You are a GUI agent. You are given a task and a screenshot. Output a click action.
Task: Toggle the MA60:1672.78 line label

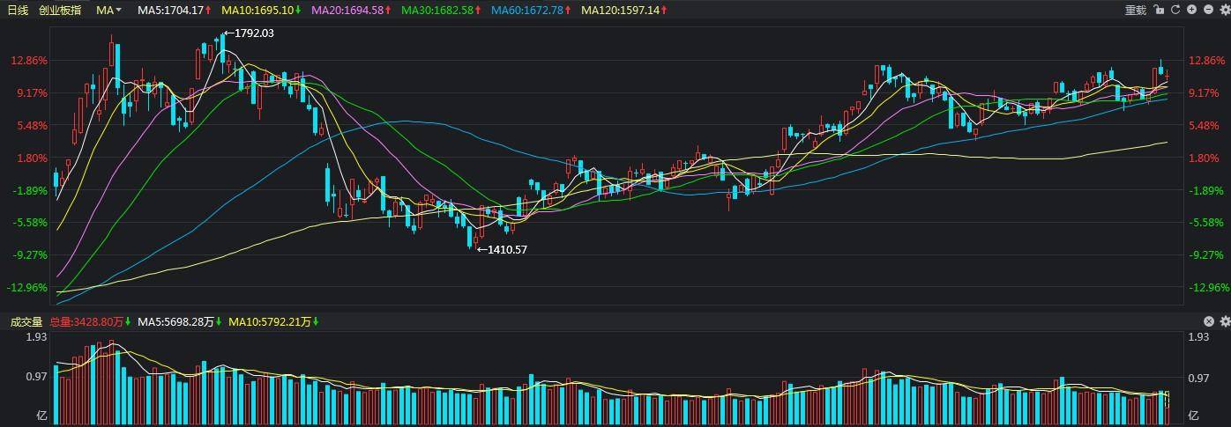click(x=529, y=10)
